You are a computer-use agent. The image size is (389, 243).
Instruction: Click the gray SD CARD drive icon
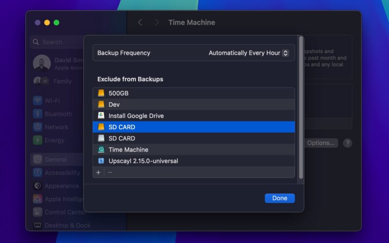[x=101, y=138]
